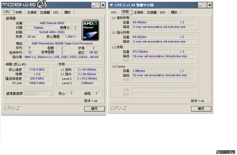Click L2 description 16-way set associative
This screenshot has width=237, height=155.
click(x=163, y=56)
